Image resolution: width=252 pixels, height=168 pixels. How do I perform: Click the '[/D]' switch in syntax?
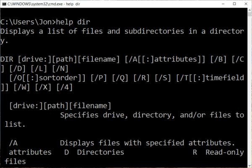pos(18,68)
